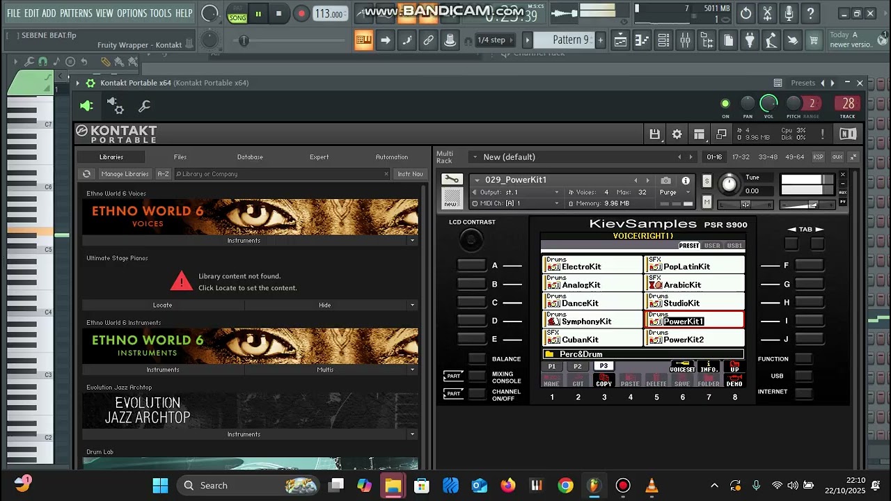Open the Purge dropdown menu
This screenshot has width=891, height=501.
coord(675,192)
